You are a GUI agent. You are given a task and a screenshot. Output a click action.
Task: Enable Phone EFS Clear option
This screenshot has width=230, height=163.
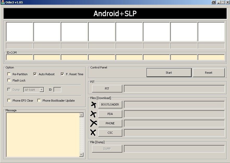[9, 101]
